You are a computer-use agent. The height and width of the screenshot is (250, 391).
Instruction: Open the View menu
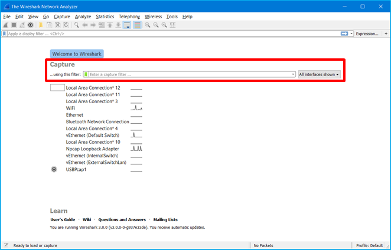(33, 17)
